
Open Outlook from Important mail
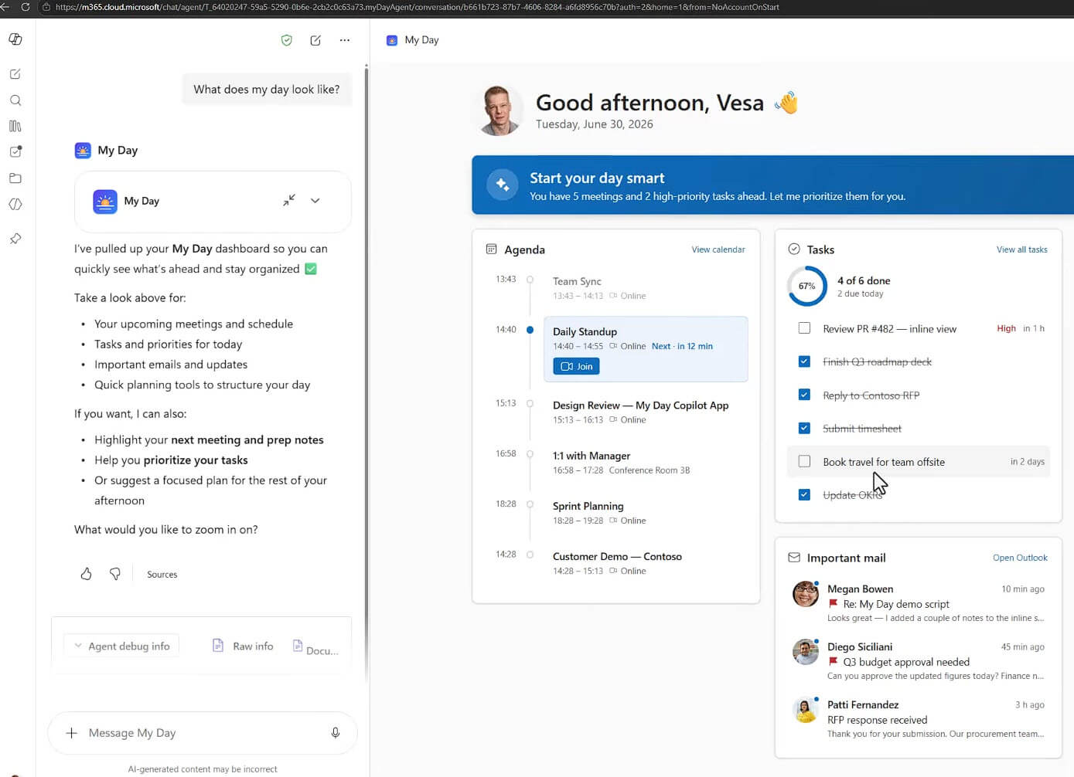[x=1020, y=558]
